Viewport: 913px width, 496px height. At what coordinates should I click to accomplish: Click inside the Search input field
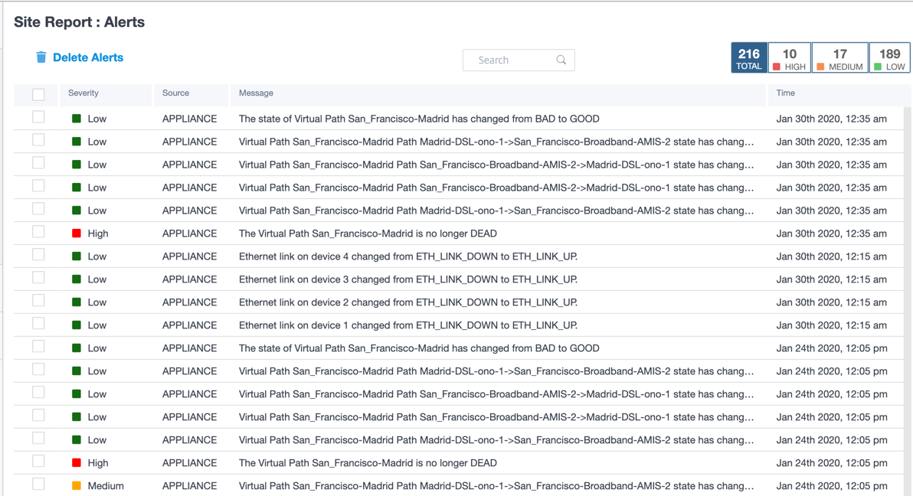pyautogui.click(x=519, y=60)
